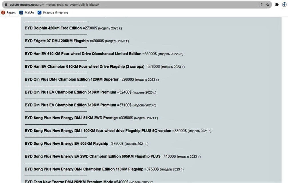Select BYD Han EV Champion 610KM Flagship line
Image resolution: width=288 pixels, height=183 pixels.
pyautogui.click(x=85, y=67)
